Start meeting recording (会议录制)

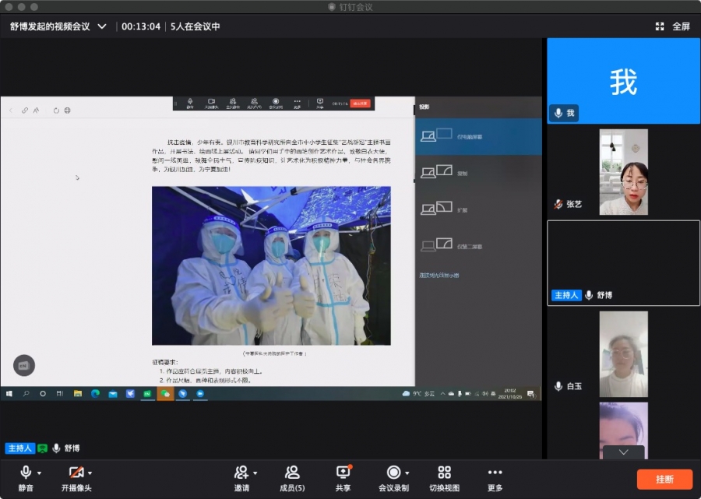(393, 473)
